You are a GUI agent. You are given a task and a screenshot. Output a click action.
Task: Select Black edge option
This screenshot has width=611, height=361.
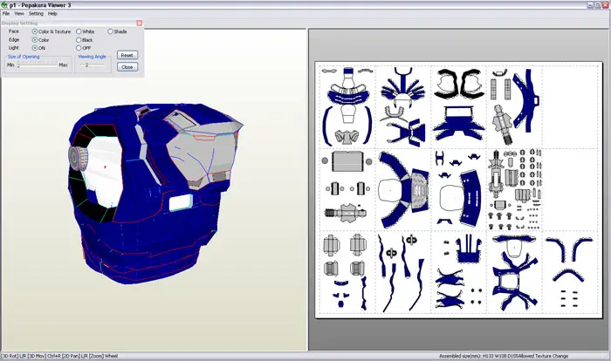pos(85,40)
